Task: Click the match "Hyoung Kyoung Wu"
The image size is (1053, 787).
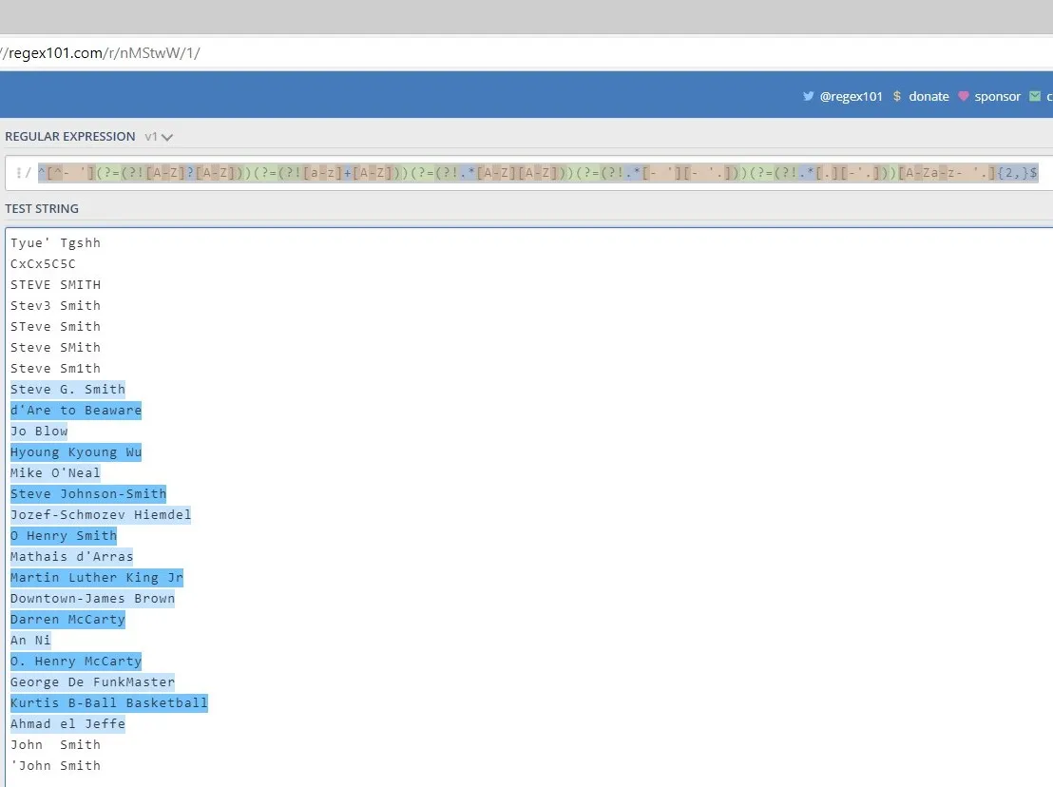Action: [x=76, y=451]
